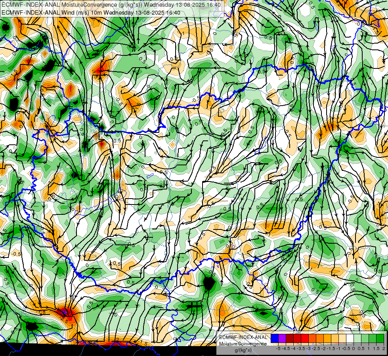
Task: Click the legend text 'MoistureConvergence'
Action: point(243,344)
